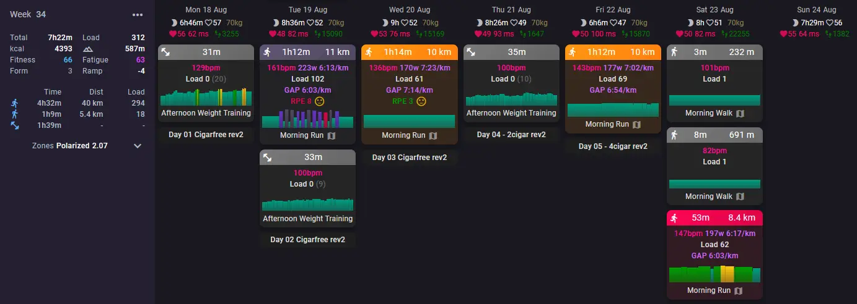The image size is (857, 304).
Task: Open Saturday's Morning Run activity title
Action: click(709, 290)
